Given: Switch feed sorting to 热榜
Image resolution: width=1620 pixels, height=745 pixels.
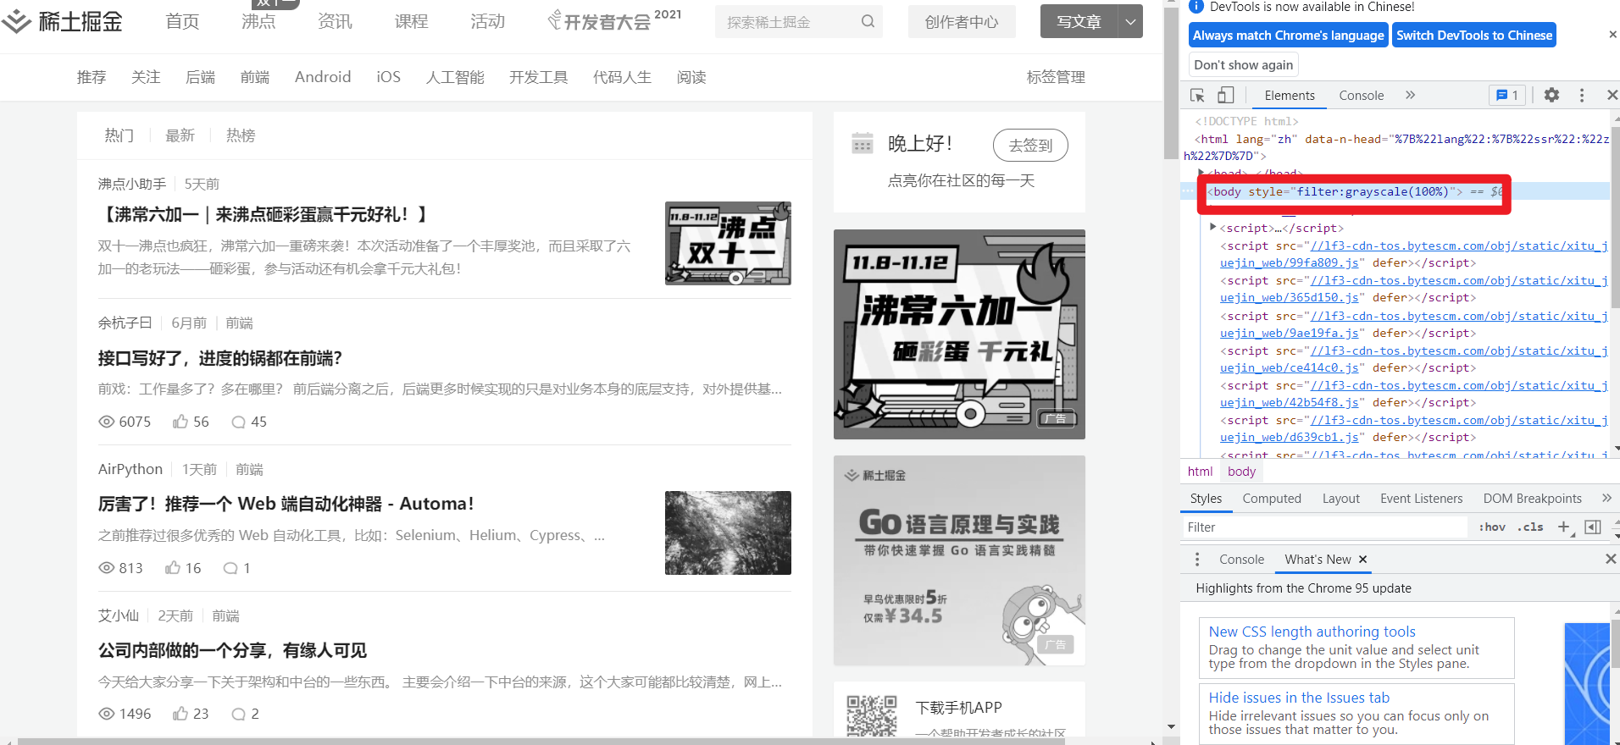Looking at the screenshot, I should tap(241, 135).
